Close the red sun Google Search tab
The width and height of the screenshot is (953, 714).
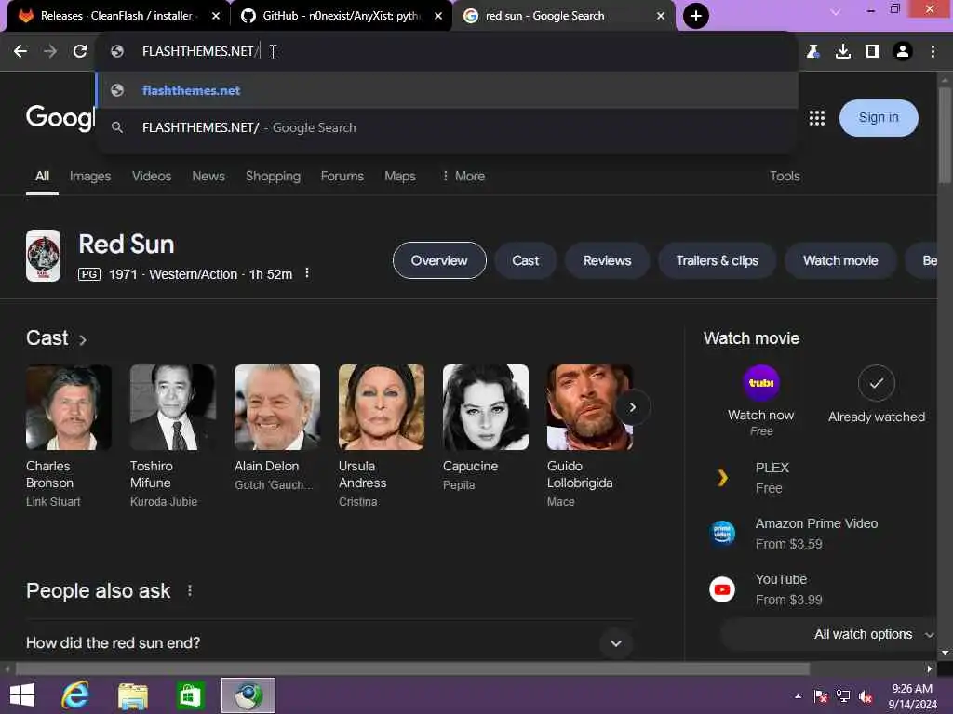tap(661, 16)
